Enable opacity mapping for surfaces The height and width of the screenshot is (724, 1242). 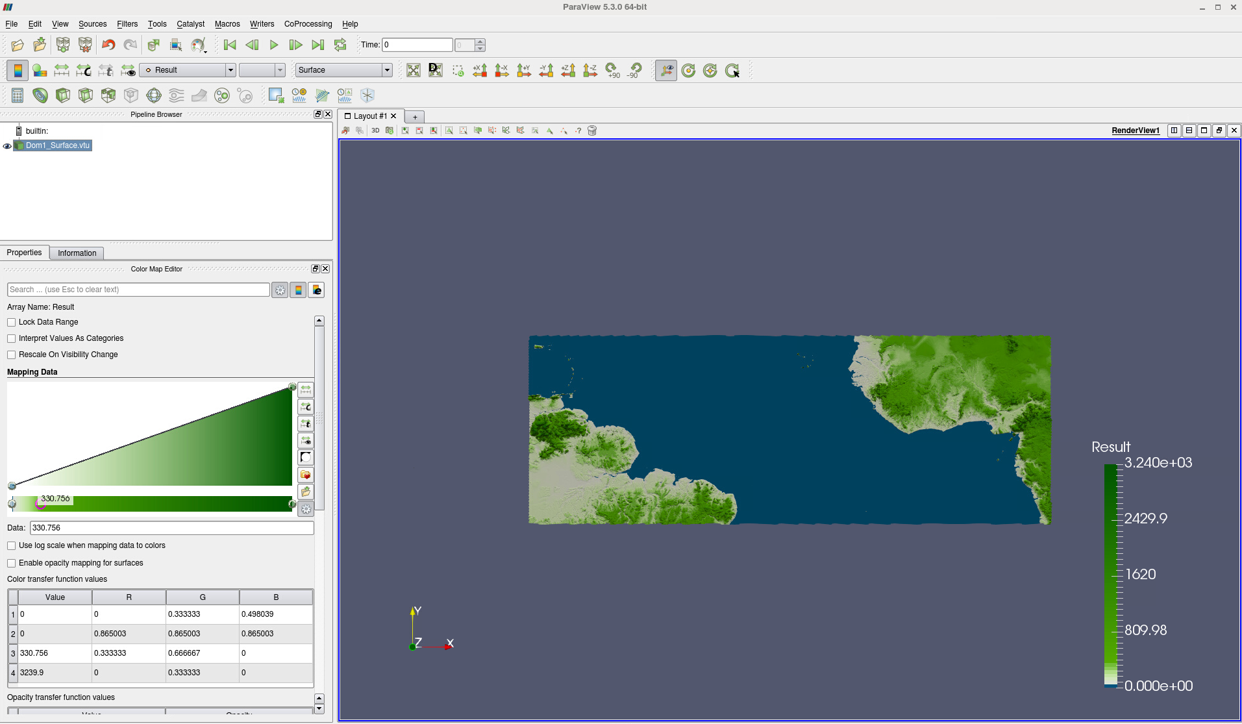[x=12, y=563]
